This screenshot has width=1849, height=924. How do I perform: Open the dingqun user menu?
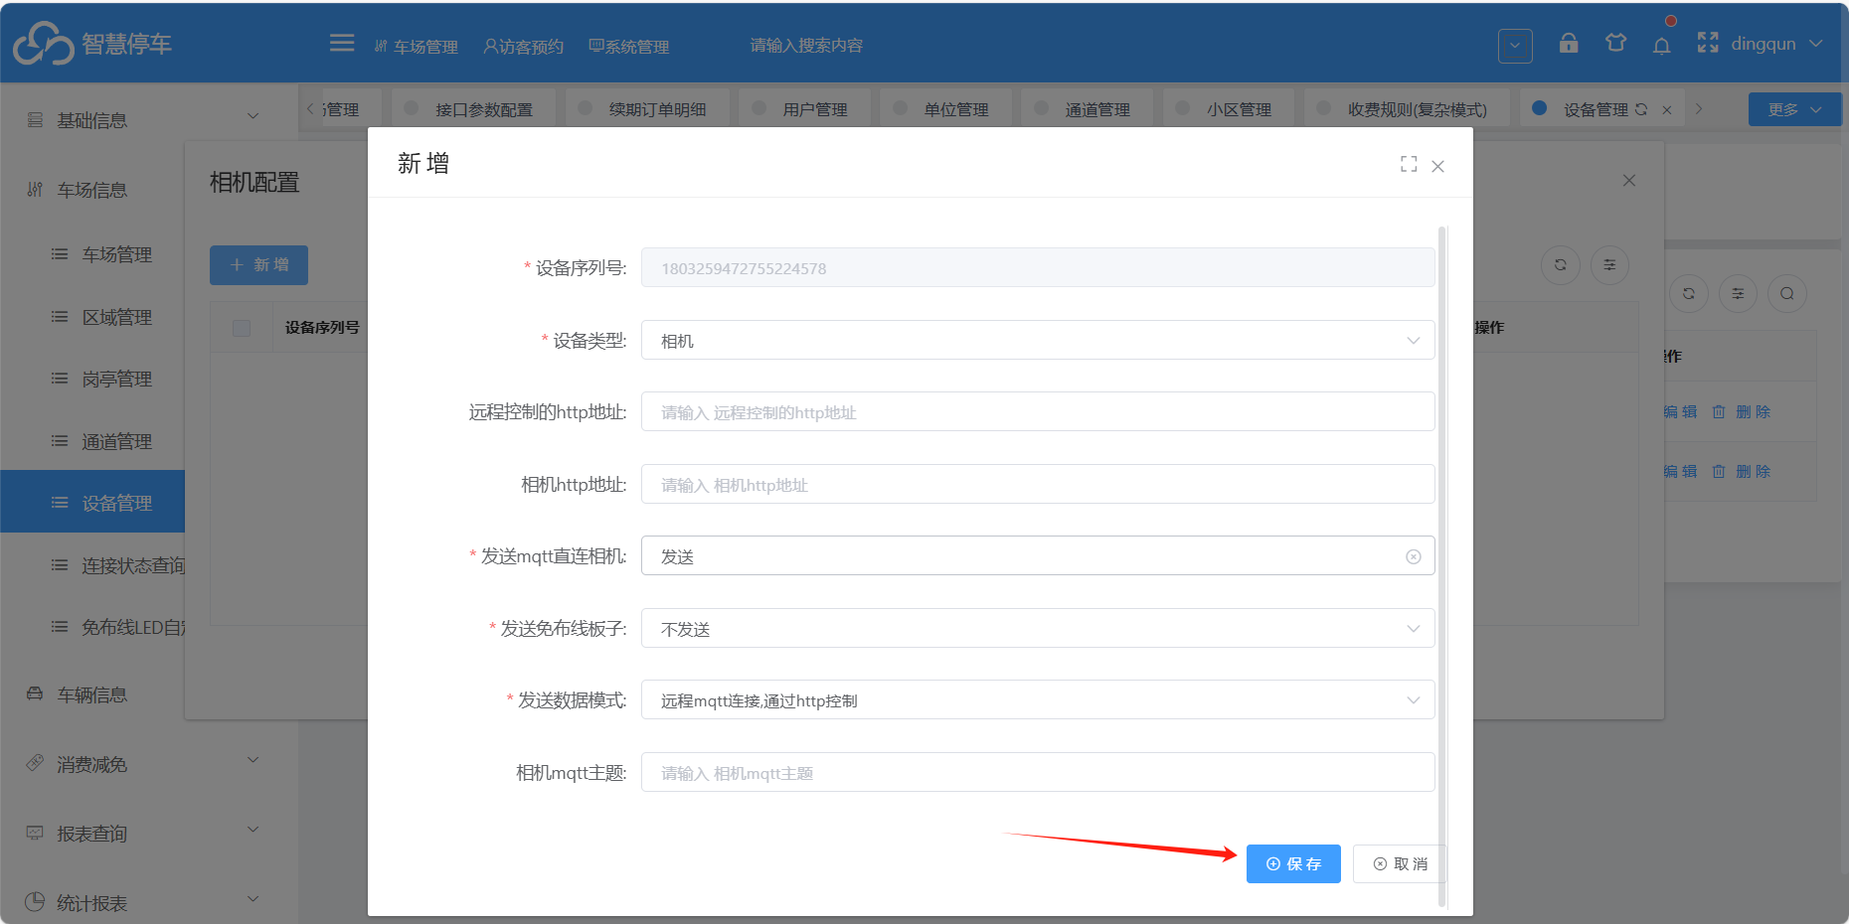click(x=1775, y=44)
